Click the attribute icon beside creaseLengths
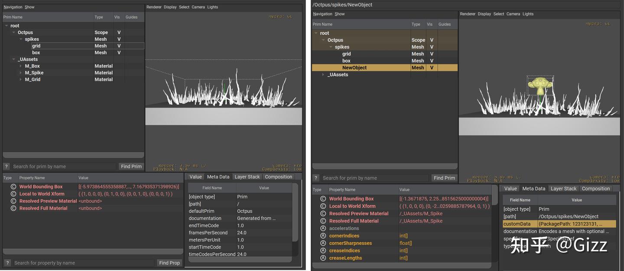This screenshot has height=271, width=624. pos(323,258)
